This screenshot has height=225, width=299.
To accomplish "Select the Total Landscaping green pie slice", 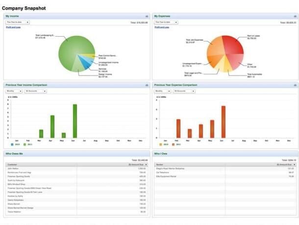I will coord(73,49).
